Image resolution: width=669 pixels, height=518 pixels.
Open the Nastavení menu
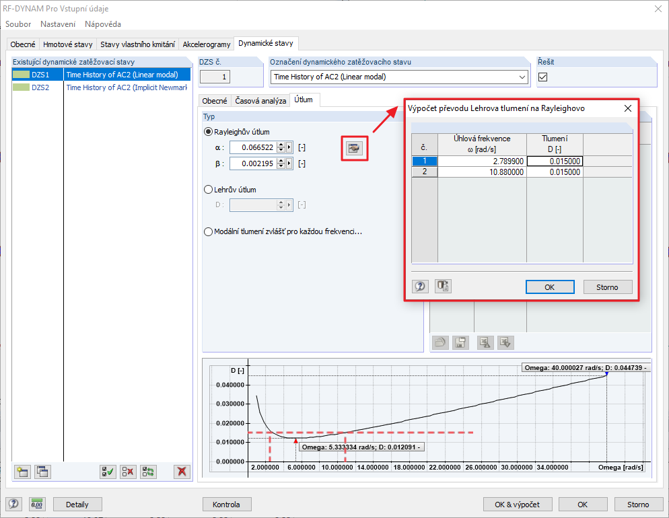(58, 24)
